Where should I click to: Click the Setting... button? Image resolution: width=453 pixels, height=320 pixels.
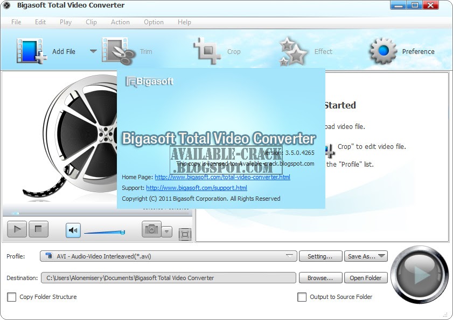pos(320,256)
